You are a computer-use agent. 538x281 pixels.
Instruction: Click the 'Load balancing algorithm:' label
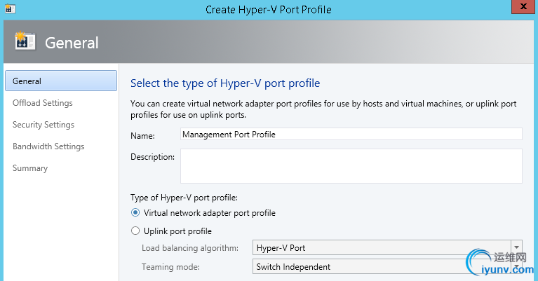point(190,248)
